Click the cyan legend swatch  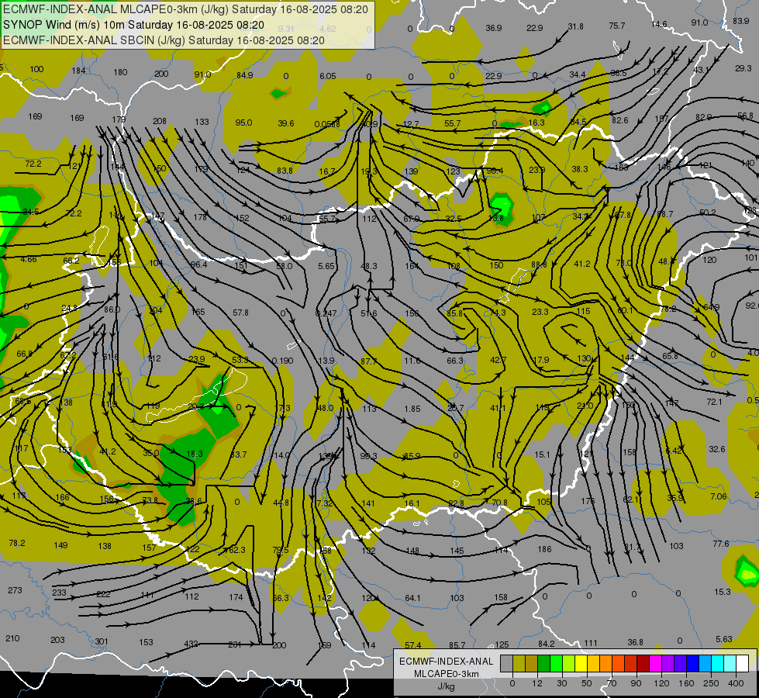tap(719, 664)
